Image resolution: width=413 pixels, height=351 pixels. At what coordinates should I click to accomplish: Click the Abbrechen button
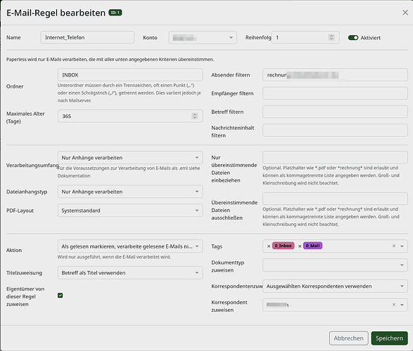click(x=348, y=338)
